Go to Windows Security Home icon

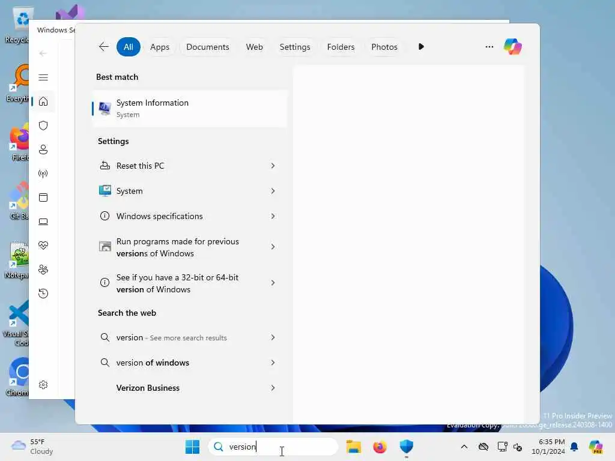coord(43,101)
